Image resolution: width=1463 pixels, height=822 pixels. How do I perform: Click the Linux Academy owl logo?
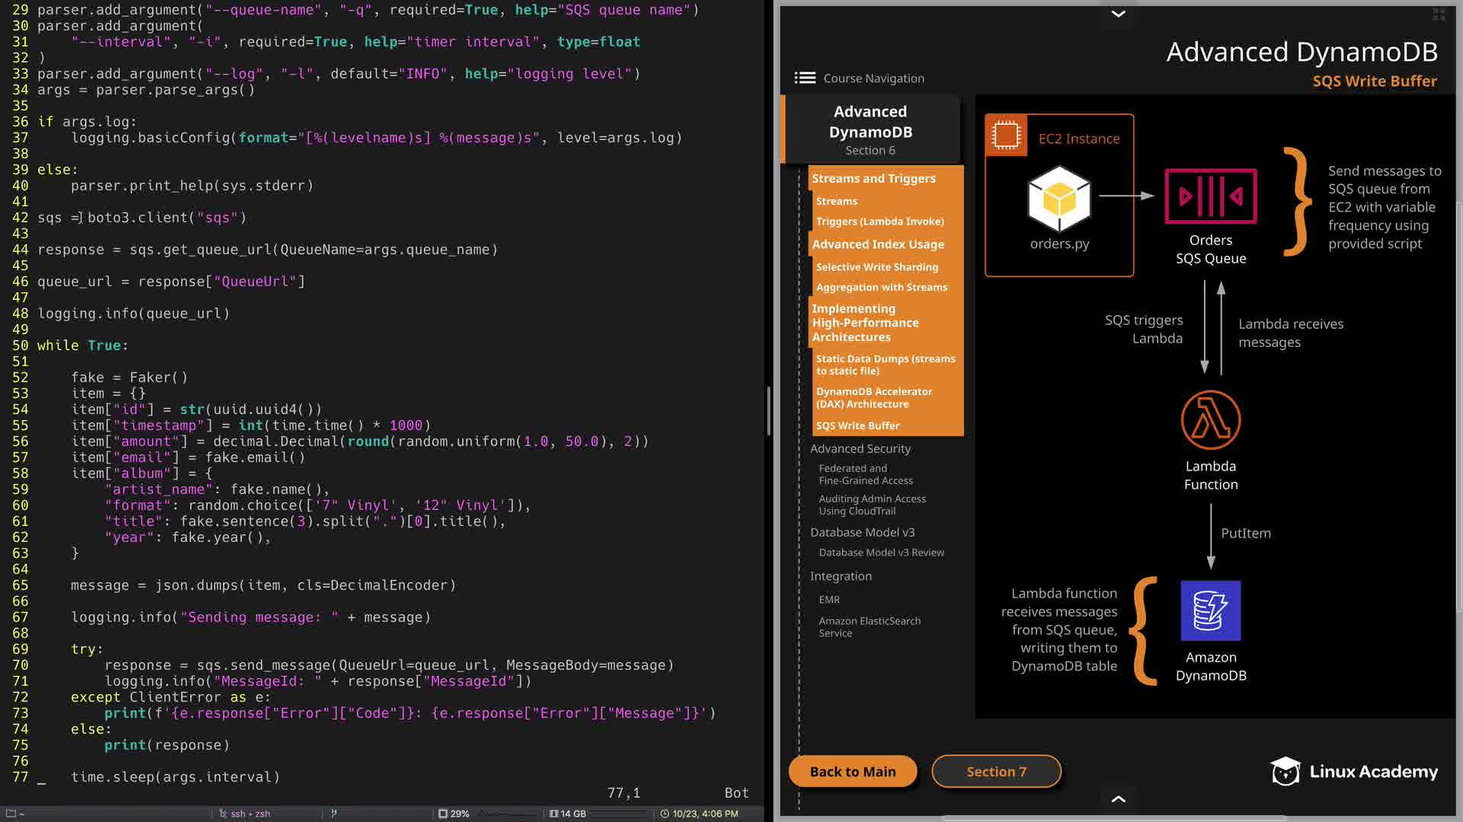1285,771
